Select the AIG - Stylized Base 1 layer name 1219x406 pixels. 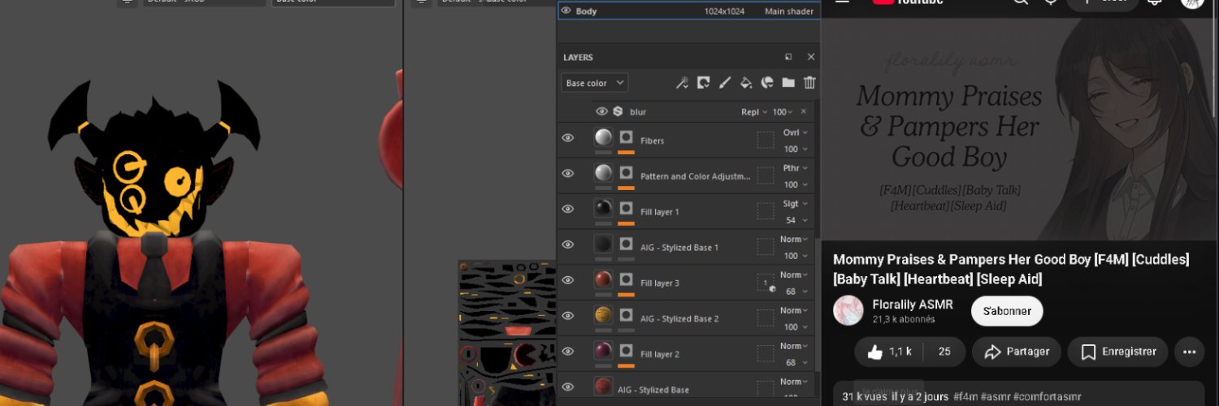pos(679,248)
